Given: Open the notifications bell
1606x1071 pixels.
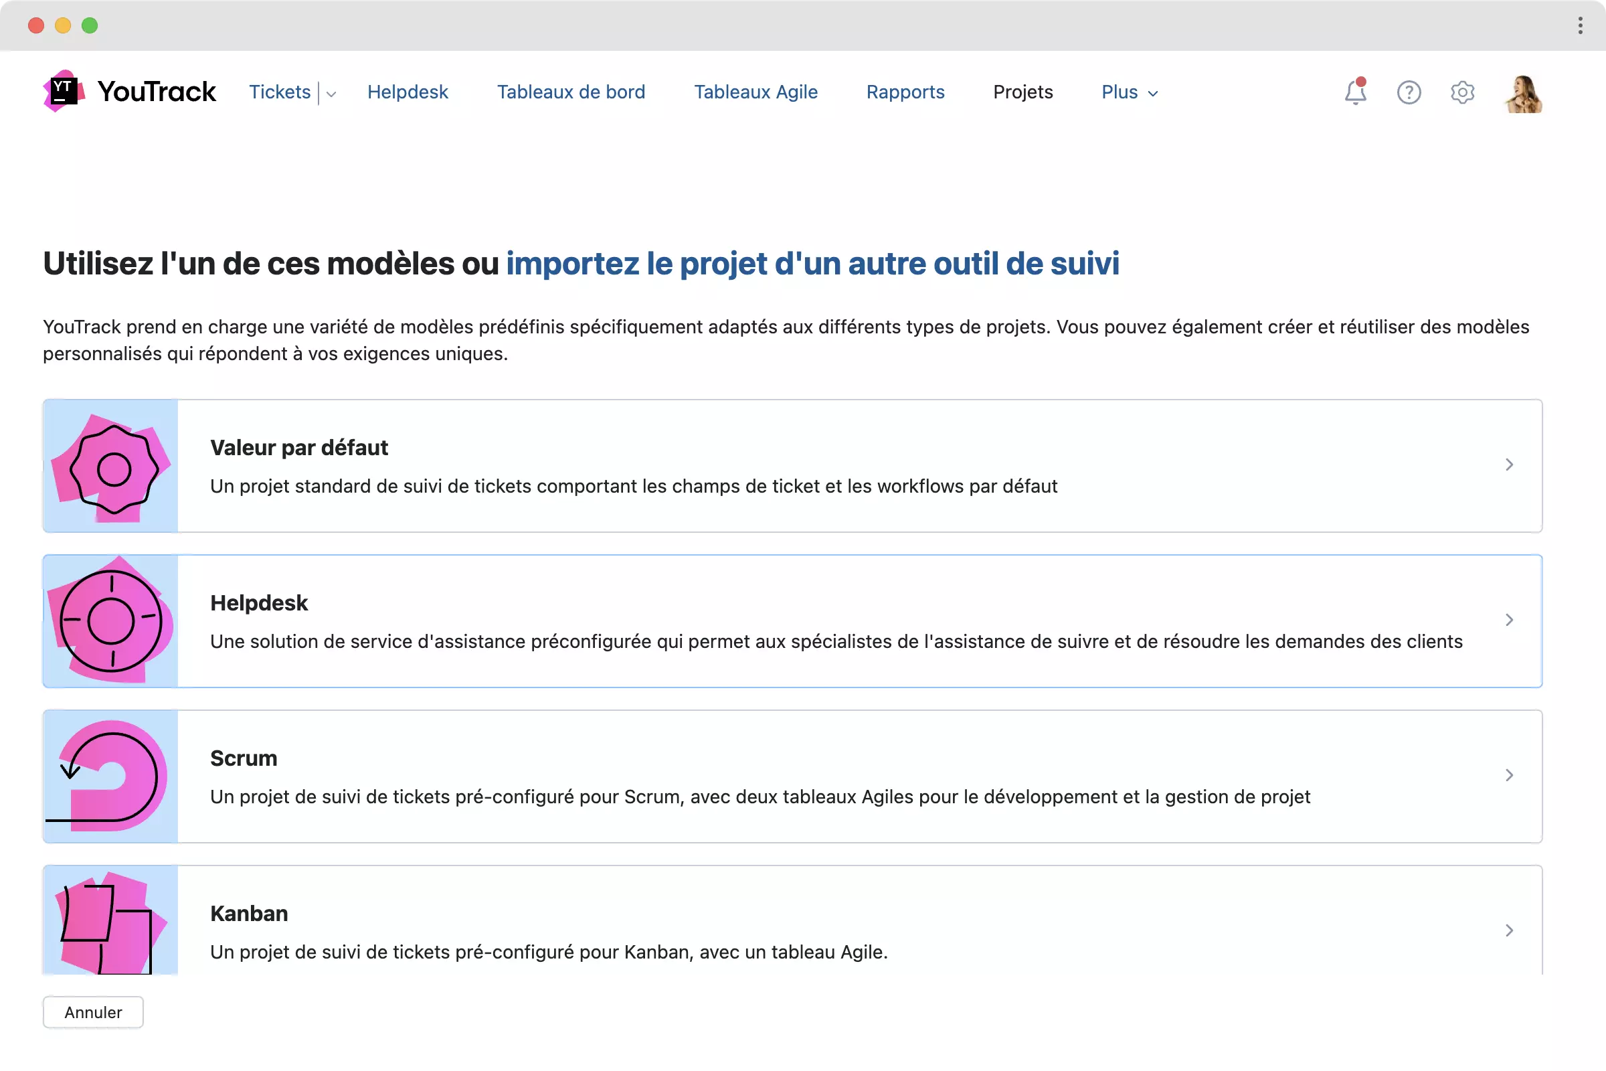Looking at the screenshot, I should pyautogui.click(x=1354, y=92).
